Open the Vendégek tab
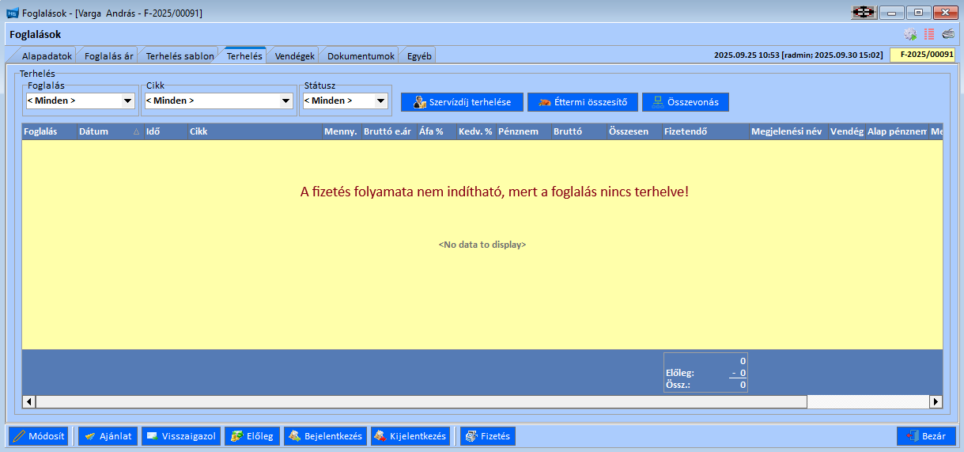The image size is (964, 452). pos(294,56)
